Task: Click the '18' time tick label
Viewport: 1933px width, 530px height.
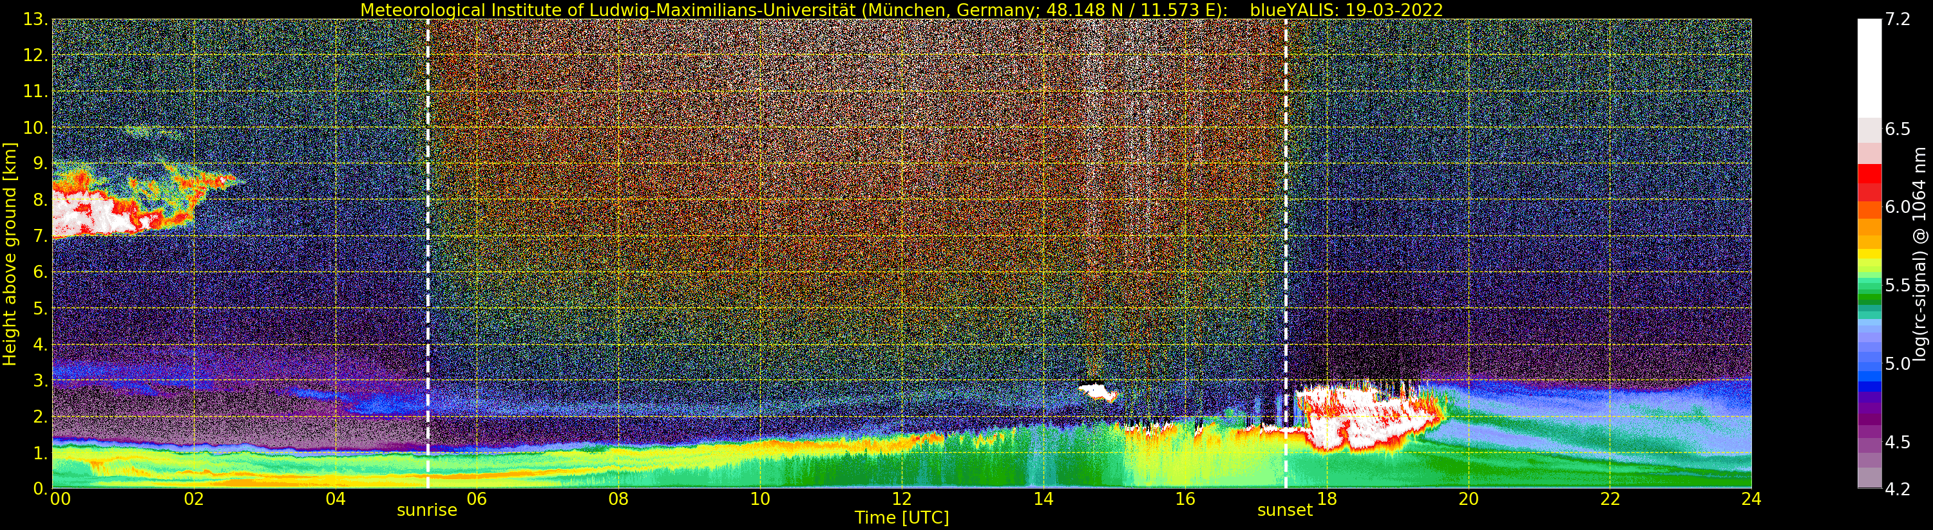Action: pos(1327,499)
